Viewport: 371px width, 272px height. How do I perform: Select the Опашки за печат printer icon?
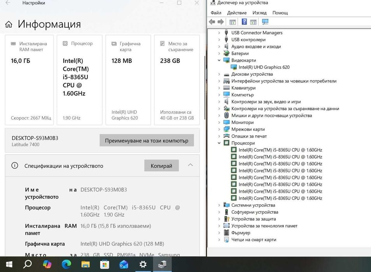tap(226, 136)
